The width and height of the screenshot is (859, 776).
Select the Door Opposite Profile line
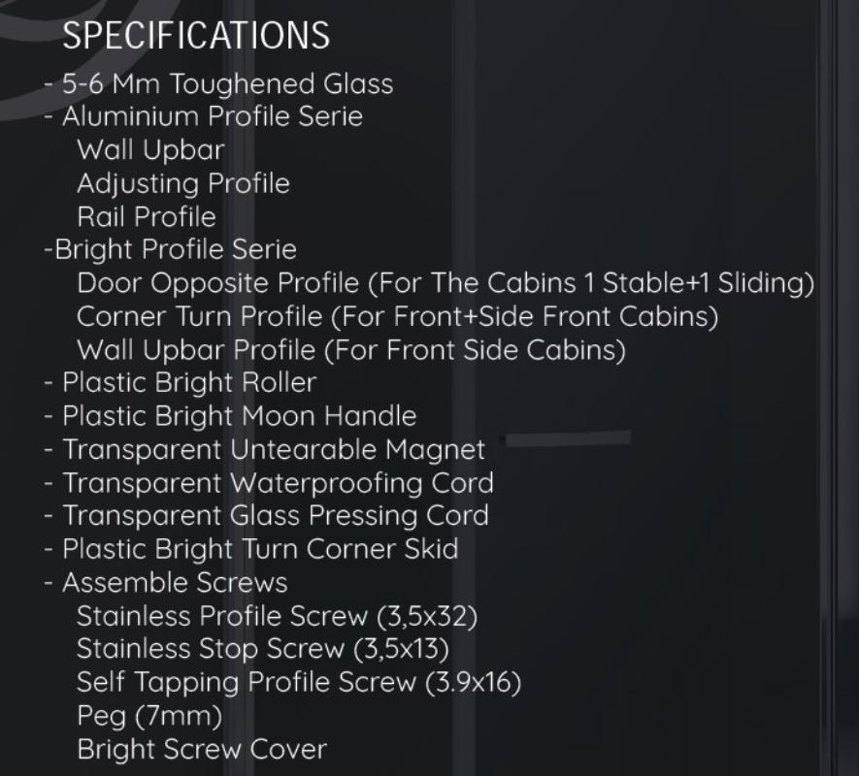coord(445,283)
